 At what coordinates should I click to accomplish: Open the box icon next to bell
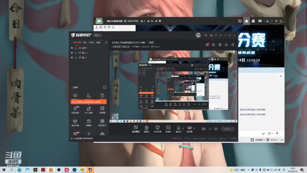pyautogui.click(x=220, y=45)
